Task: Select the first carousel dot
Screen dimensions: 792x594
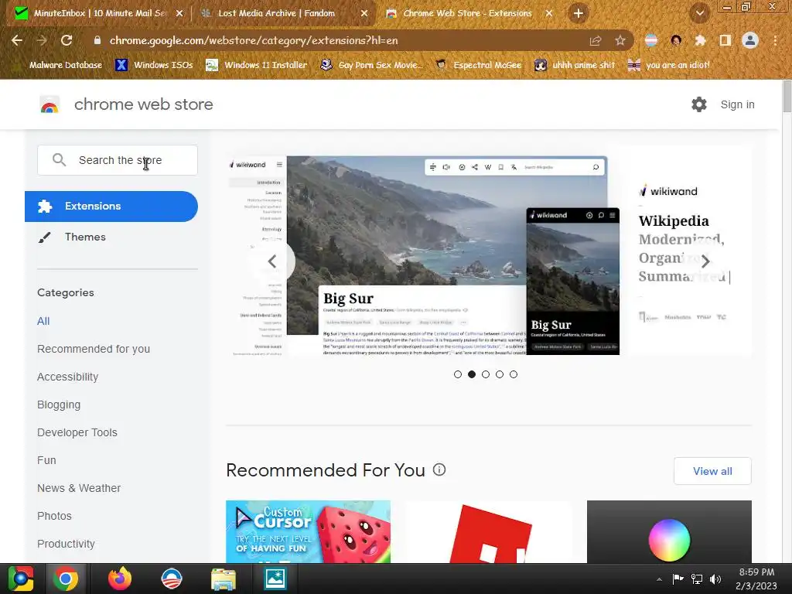Action: [458, 374]
